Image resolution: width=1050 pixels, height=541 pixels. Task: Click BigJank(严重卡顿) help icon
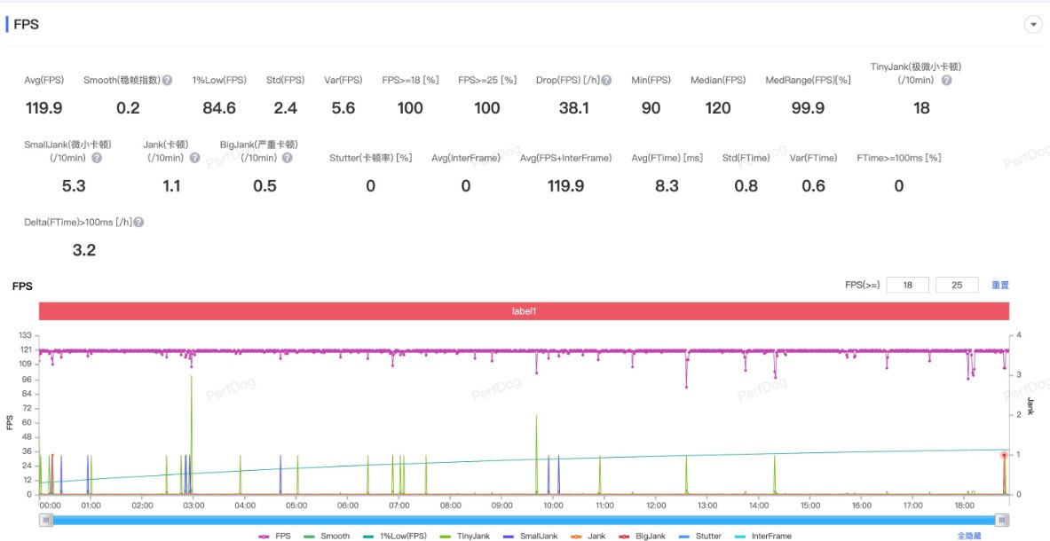pos(287,158)
